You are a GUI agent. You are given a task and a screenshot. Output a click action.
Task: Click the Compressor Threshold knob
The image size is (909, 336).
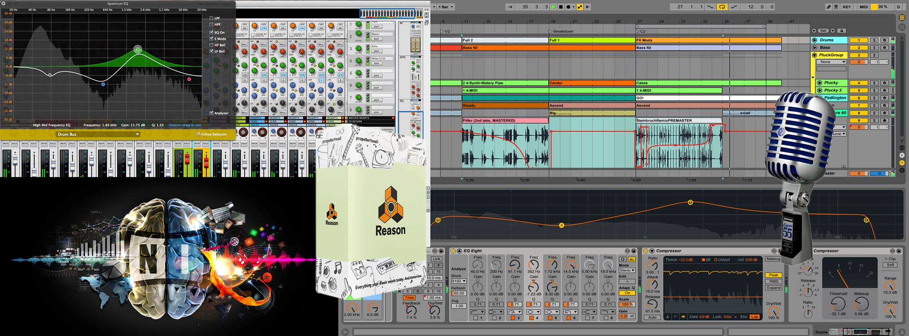coord(838,304)
